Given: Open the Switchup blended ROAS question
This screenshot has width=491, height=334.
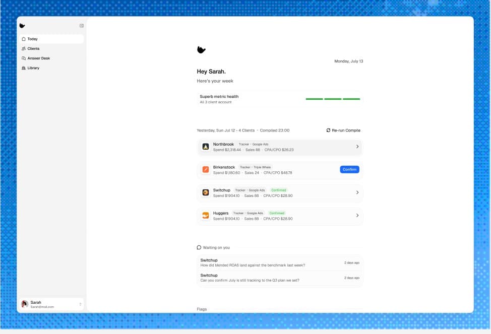Looking at the screenshot, I should pos(280,262).
